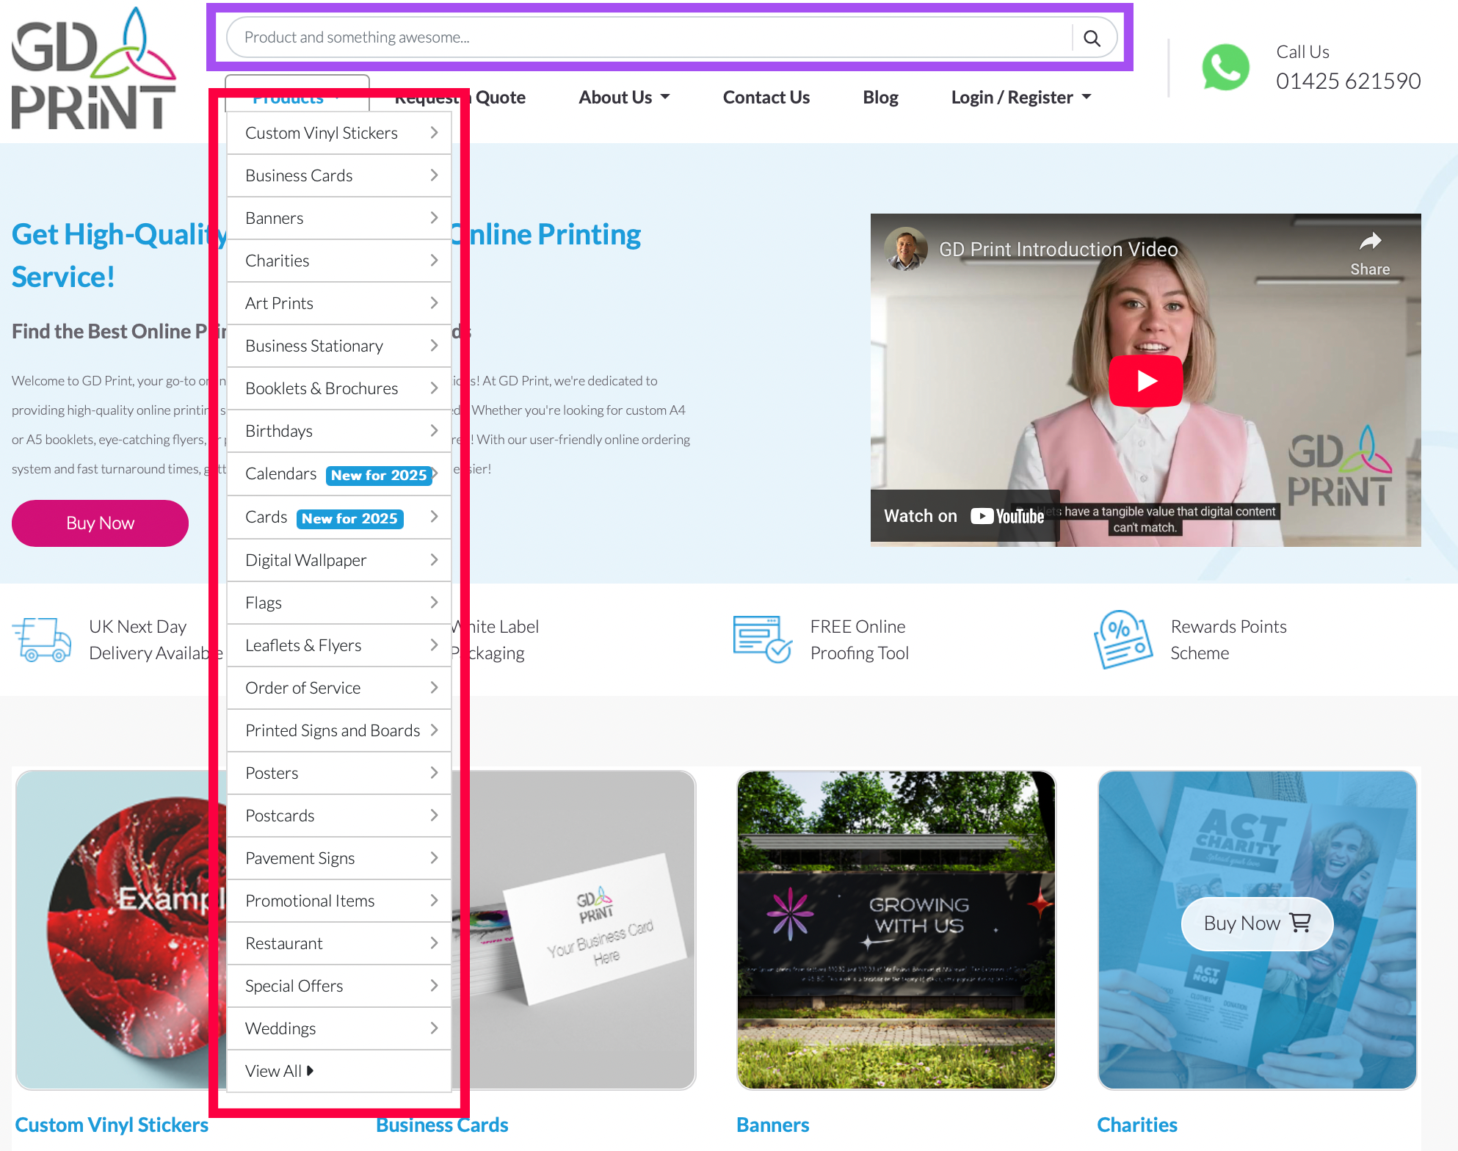Click the video Share arrow icon

pyautogui.click(x=1370, y=242)
